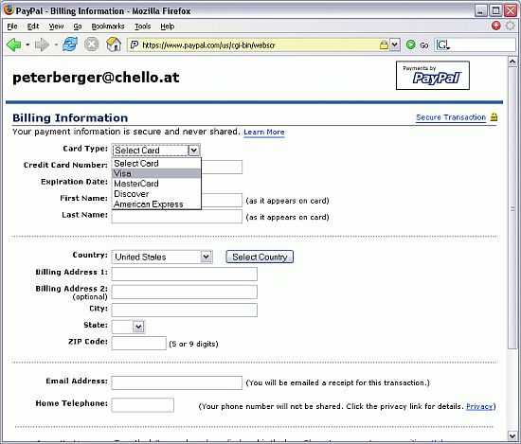Go to the Home page icon
This screenshot has width=521, height=444.
click(114, 44)
